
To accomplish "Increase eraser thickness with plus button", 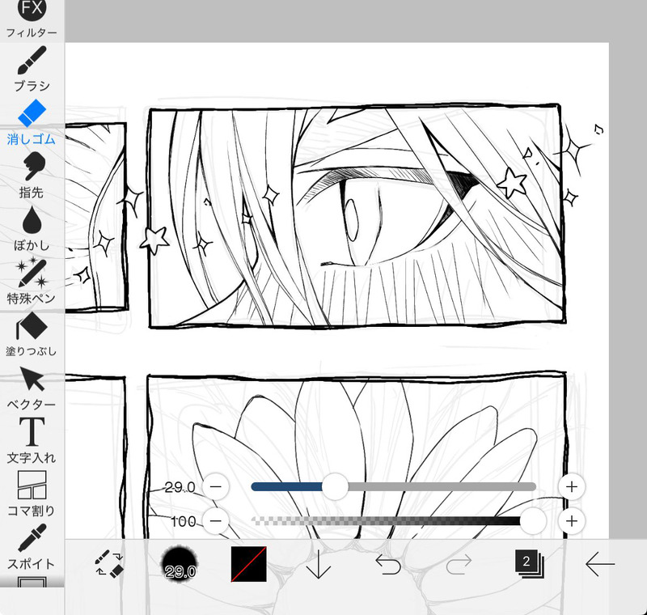I will (572, 487).
